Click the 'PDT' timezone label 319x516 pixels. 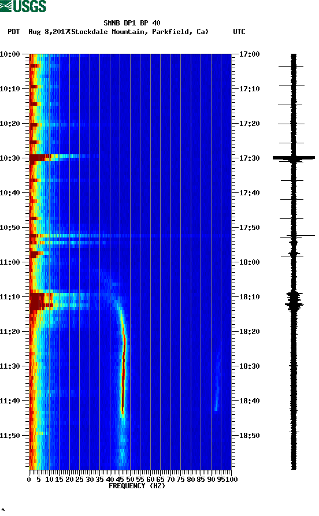[x=13, y=32]
